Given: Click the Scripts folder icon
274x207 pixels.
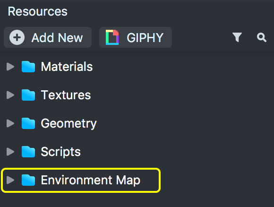Looking at the screenshot, I should 28,152.
